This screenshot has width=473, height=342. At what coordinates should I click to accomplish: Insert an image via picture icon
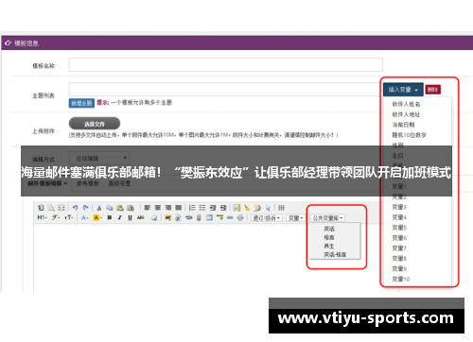click(x=168, y=217)
